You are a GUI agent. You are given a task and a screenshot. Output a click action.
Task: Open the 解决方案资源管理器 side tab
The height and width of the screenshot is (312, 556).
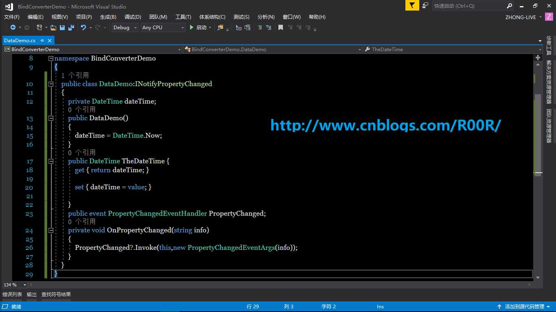(549, 82)
